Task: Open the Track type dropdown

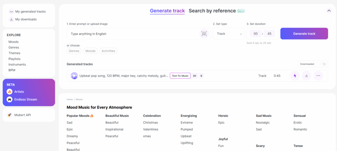Action: click(229, 34)
